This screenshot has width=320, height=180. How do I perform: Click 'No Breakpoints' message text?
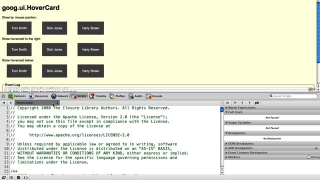[x=272, y=138]
